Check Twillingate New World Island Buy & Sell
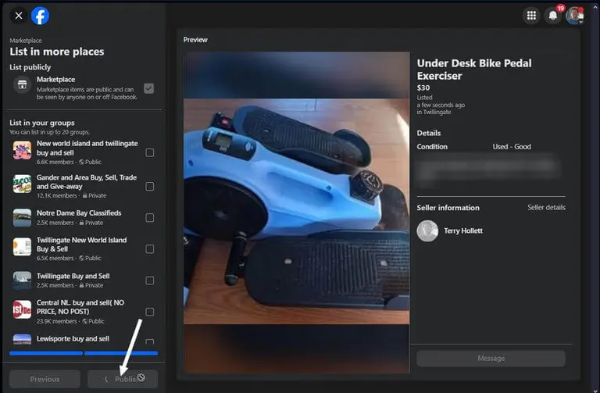Image resolution: width=600 pixels, height=393 pixels. [150, 249]
